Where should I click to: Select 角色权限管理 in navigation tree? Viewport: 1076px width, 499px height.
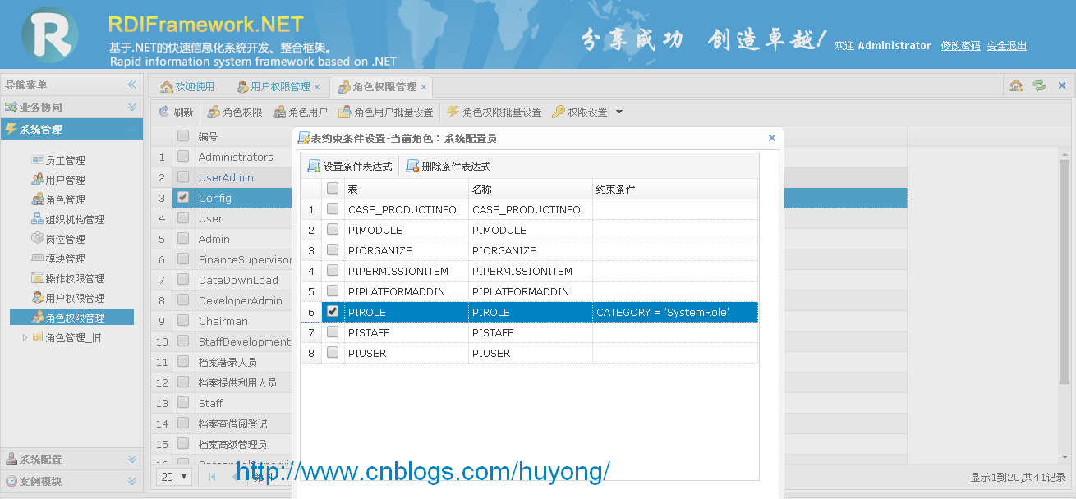(71, 318)
